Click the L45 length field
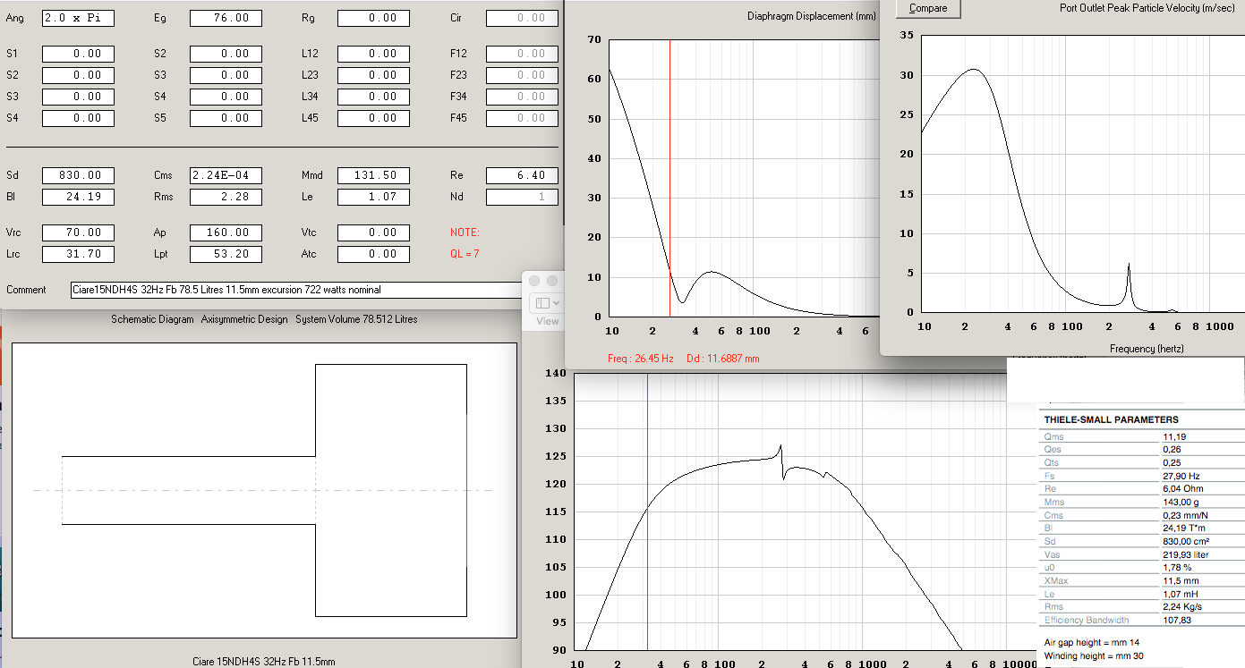Screen dimensions: 1245x668 pos(373,118)
